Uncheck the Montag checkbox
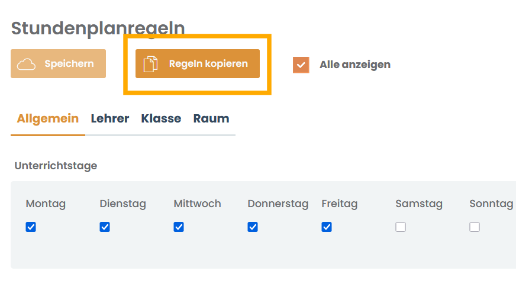Image resolution: width=516 pixels, height=287 pixels. (x=31, y=227)
